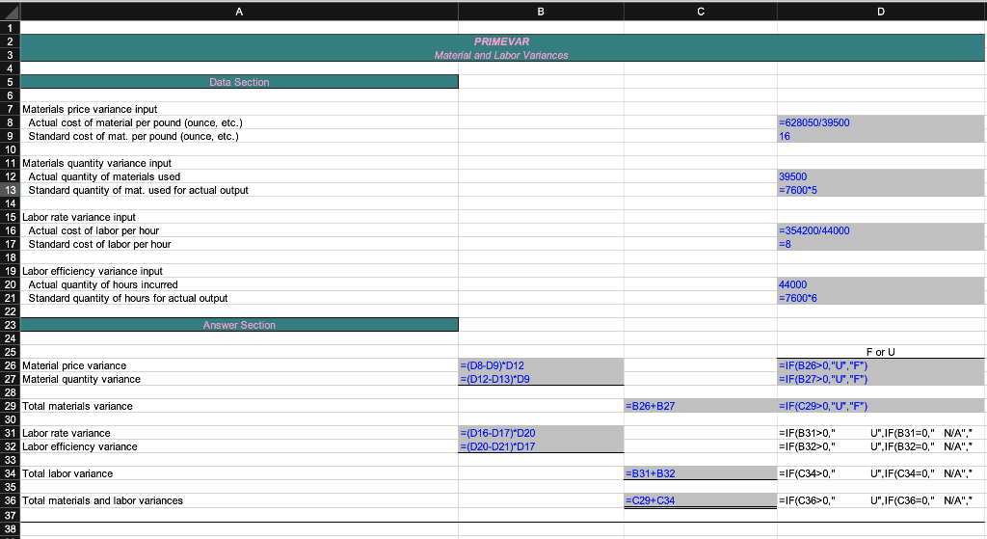Click the Labor efficiency variance input label

click(92, 271)
